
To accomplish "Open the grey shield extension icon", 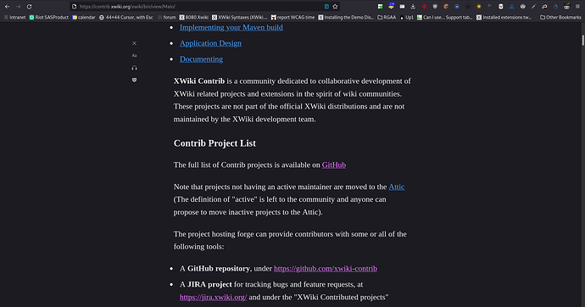I will [x=435, y=6].
